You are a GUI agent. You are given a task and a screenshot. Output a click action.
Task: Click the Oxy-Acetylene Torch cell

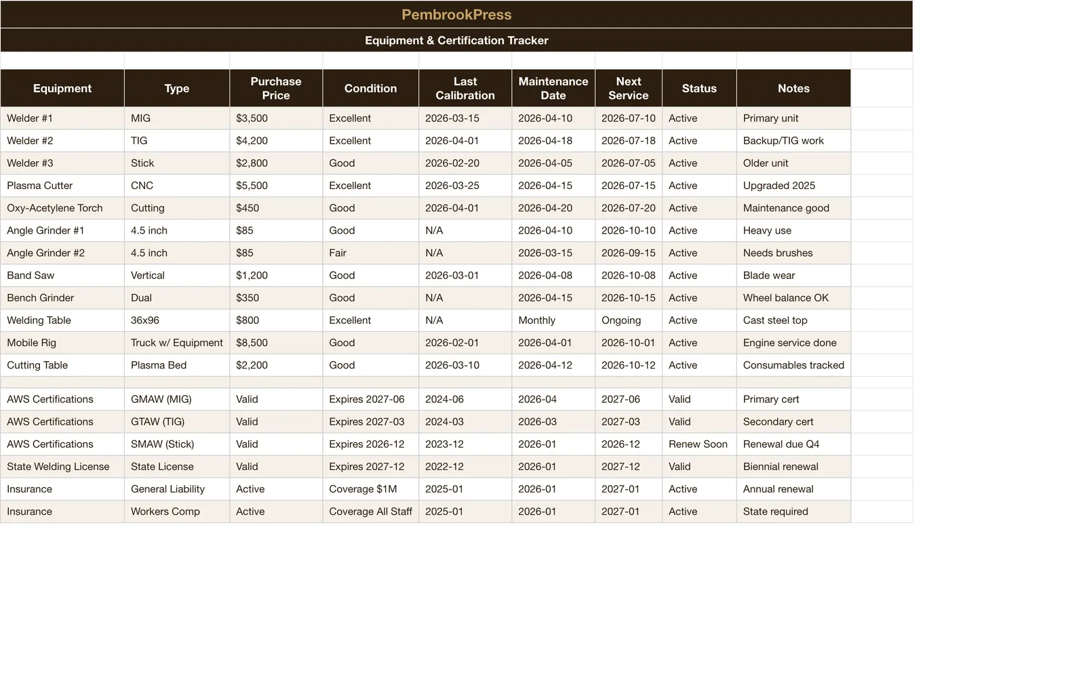62,208
